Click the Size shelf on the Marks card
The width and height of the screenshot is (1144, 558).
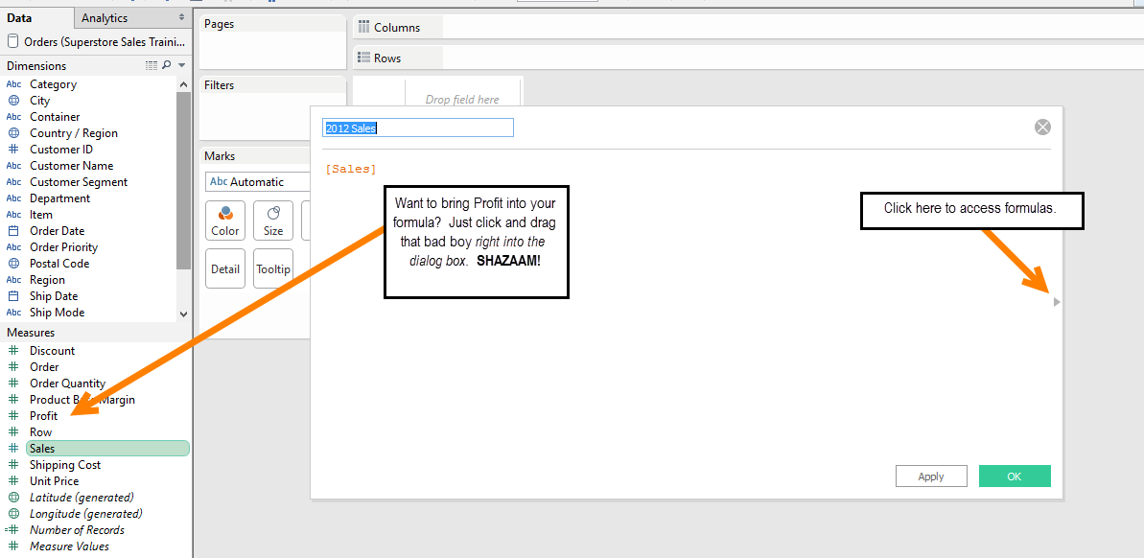[x=272, y=221]
